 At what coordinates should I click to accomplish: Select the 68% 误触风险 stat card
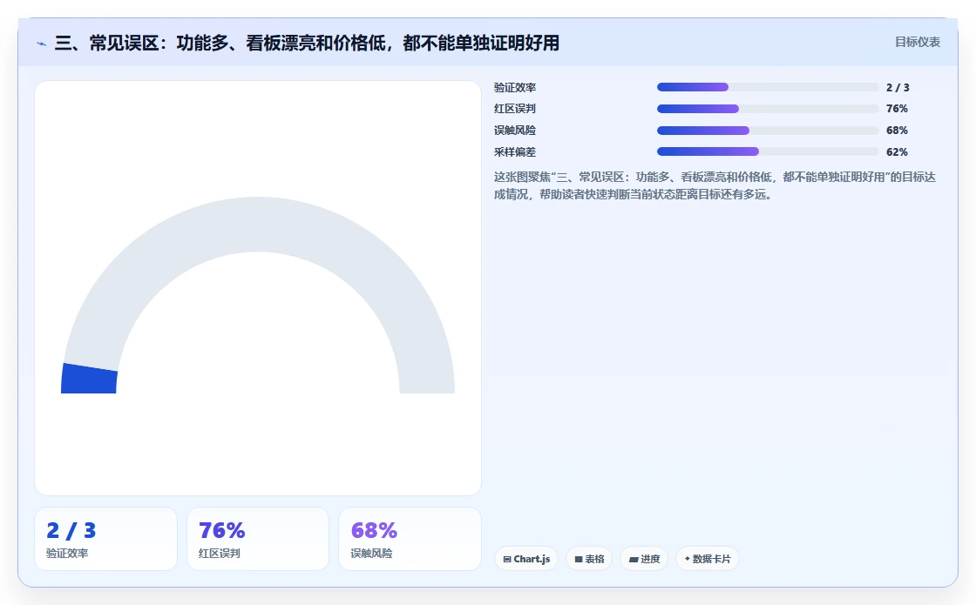pyautogui.click(x=410, y=539)
